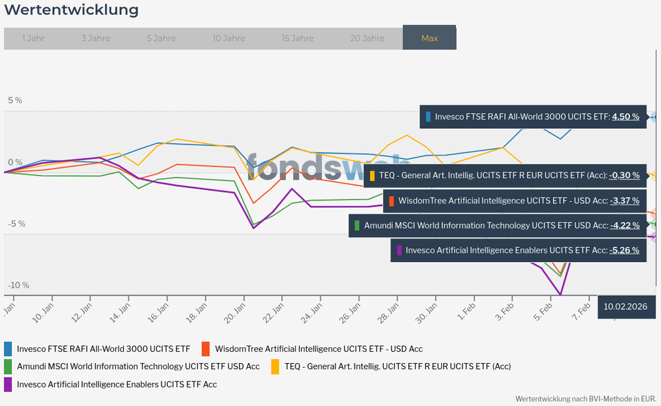Select the 5 Jahre period tab
This screenshot has height=406, width=661.
click(161, 38)
